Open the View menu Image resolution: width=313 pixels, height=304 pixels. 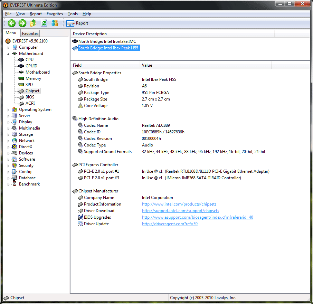pos(20,14)
